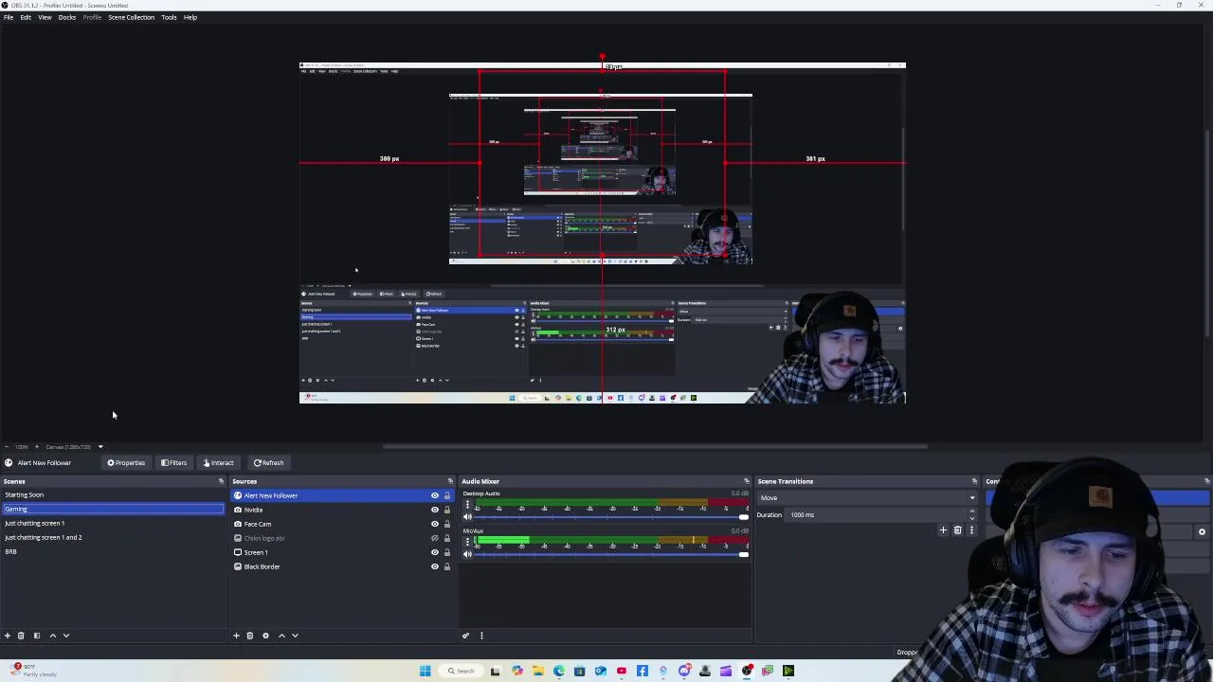Open Desktop Audio three-dot options
The width and height of the screenshot is (1213, 682).
pos(467,505)
